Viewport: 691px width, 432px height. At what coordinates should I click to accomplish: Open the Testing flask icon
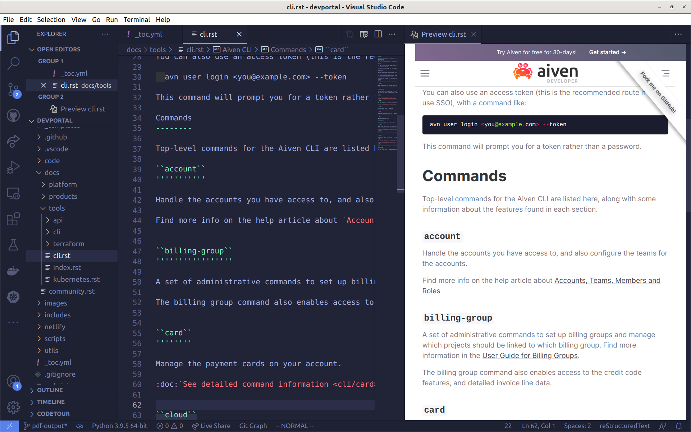point(13,245)
